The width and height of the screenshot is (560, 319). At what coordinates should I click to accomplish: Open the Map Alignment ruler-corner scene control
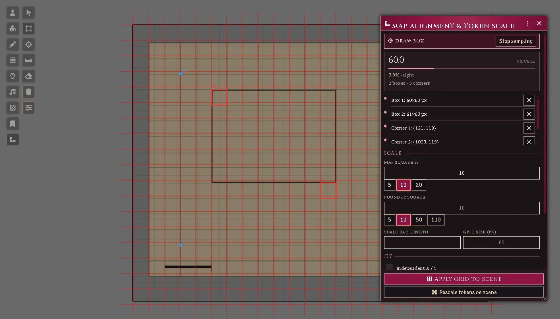13,139
